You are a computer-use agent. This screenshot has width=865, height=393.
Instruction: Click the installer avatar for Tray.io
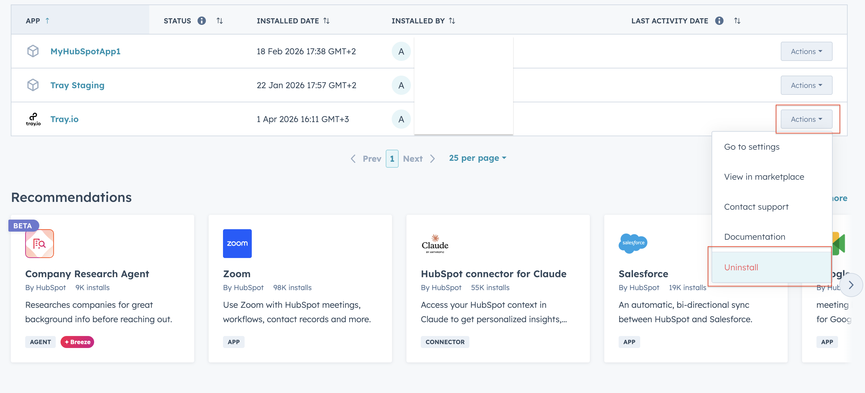click(401, 119)
